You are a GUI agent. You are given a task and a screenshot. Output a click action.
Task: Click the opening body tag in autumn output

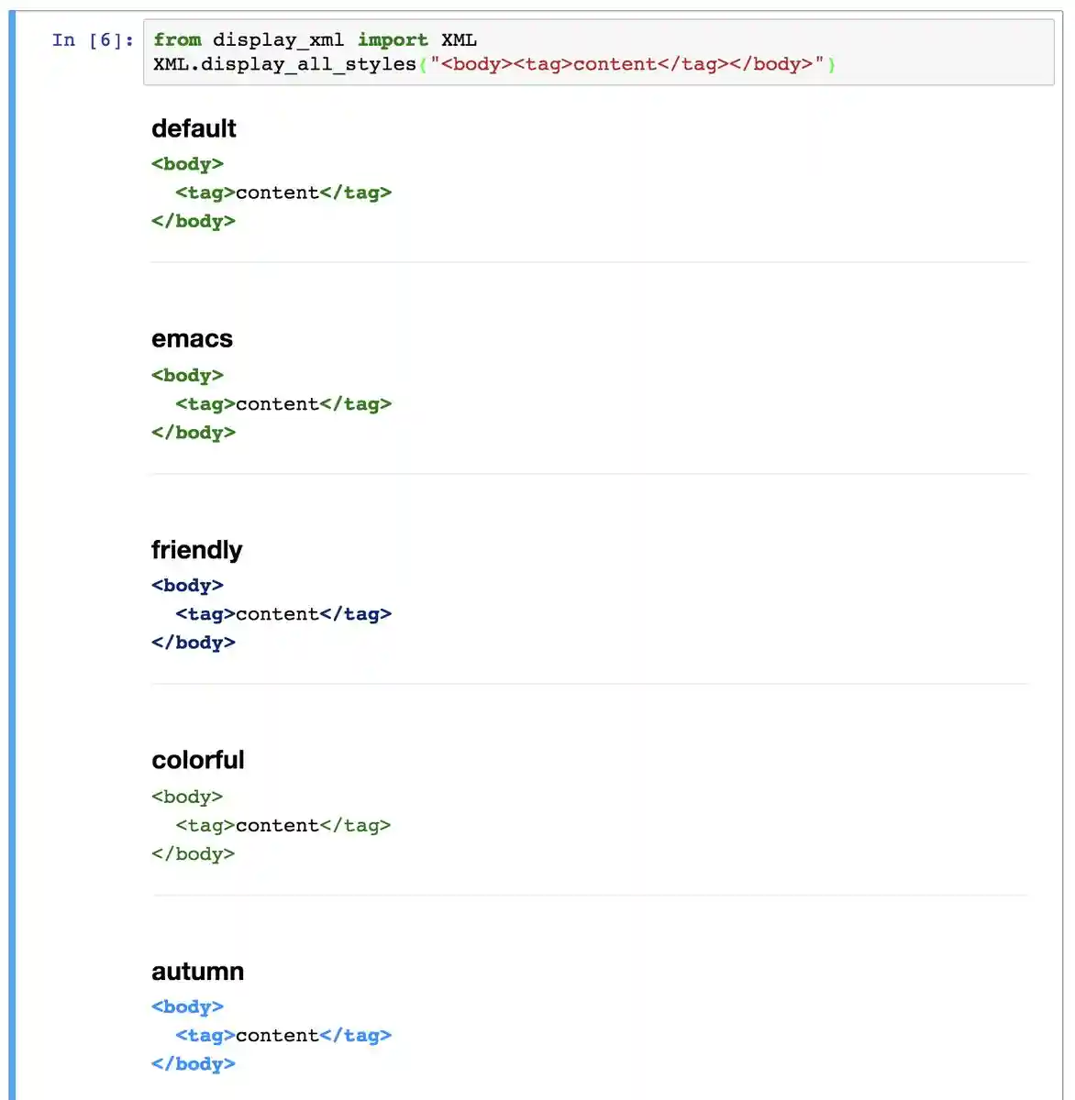pos(187,1006)
